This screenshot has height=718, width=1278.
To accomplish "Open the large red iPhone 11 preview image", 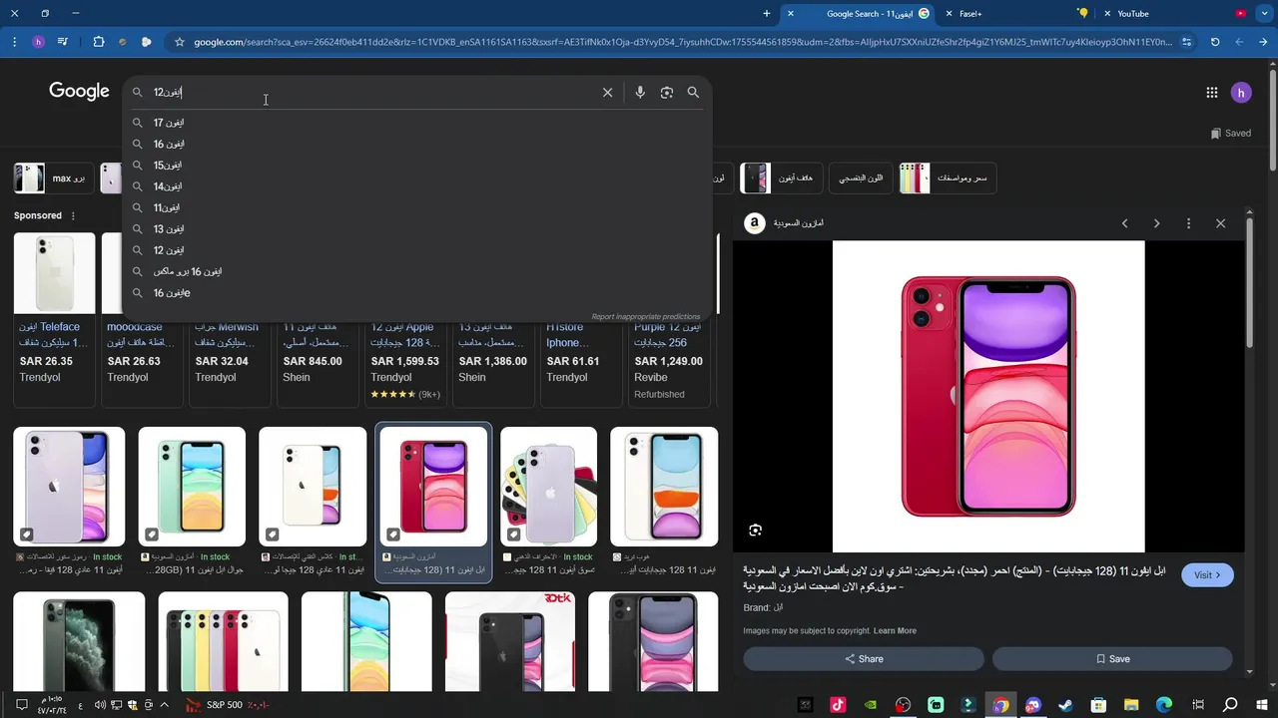I will click(988, 396).
